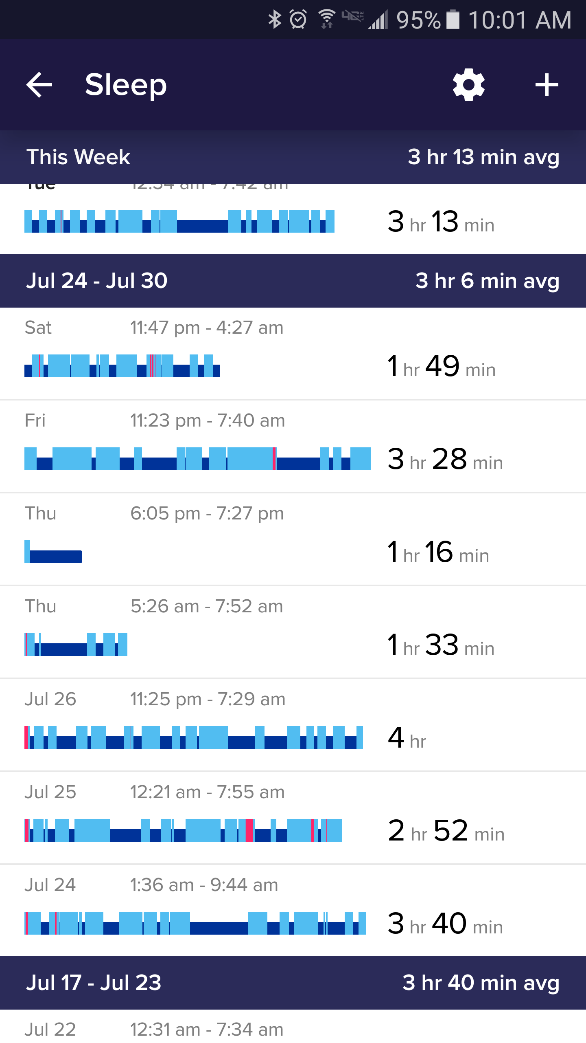The image size is (586, 1043).
Task: Open Friday's 3 hr 28 min entry
Action: (293, 447)
